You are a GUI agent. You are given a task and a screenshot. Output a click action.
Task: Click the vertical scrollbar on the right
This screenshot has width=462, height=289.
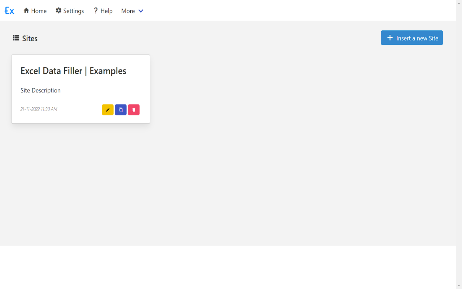[459, 144]
